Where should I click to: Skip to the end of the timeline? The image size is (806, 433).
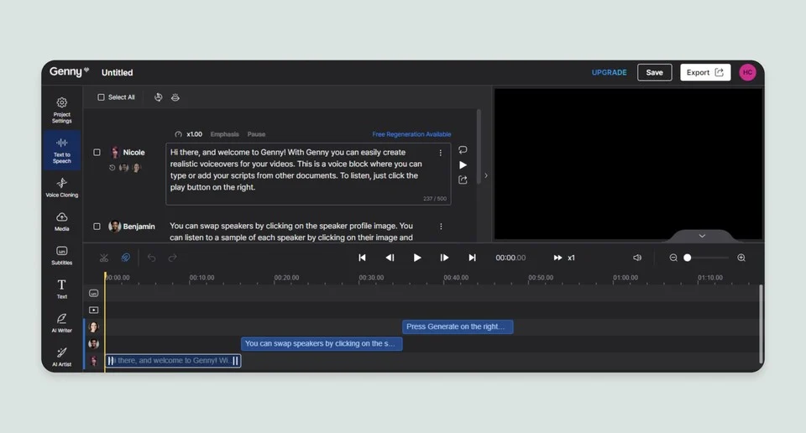click(473, 258)
